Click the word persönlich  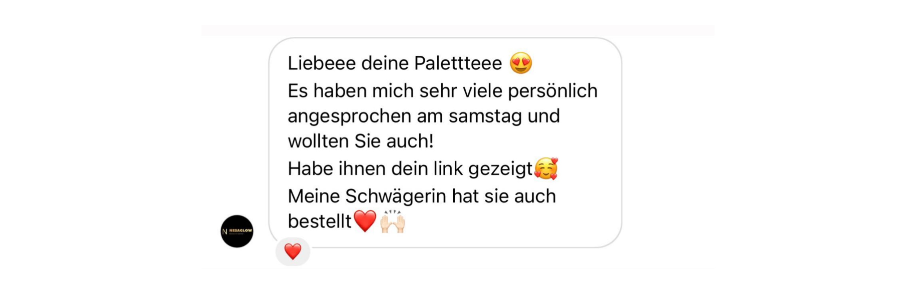[553, 91]
